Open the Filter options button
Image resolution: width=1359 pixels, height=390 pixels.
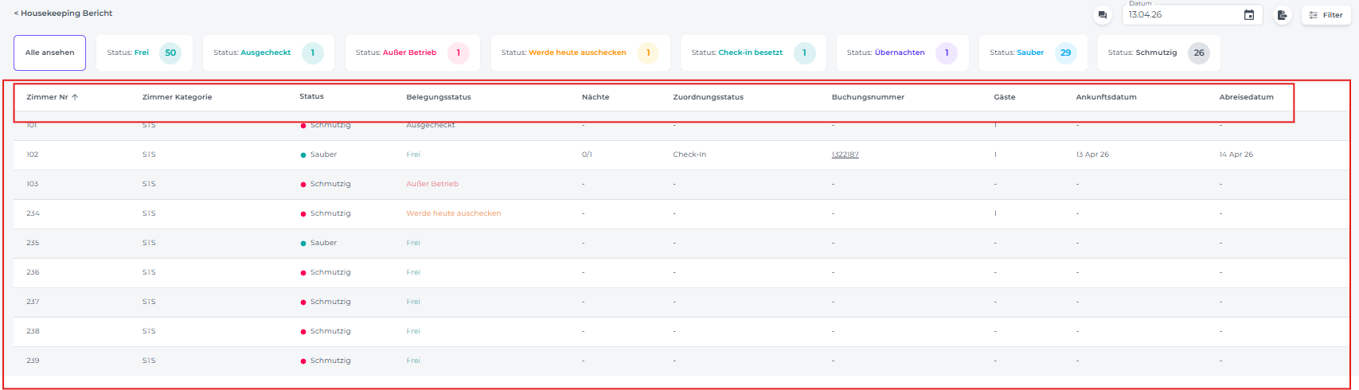[x=1326, y=15]
